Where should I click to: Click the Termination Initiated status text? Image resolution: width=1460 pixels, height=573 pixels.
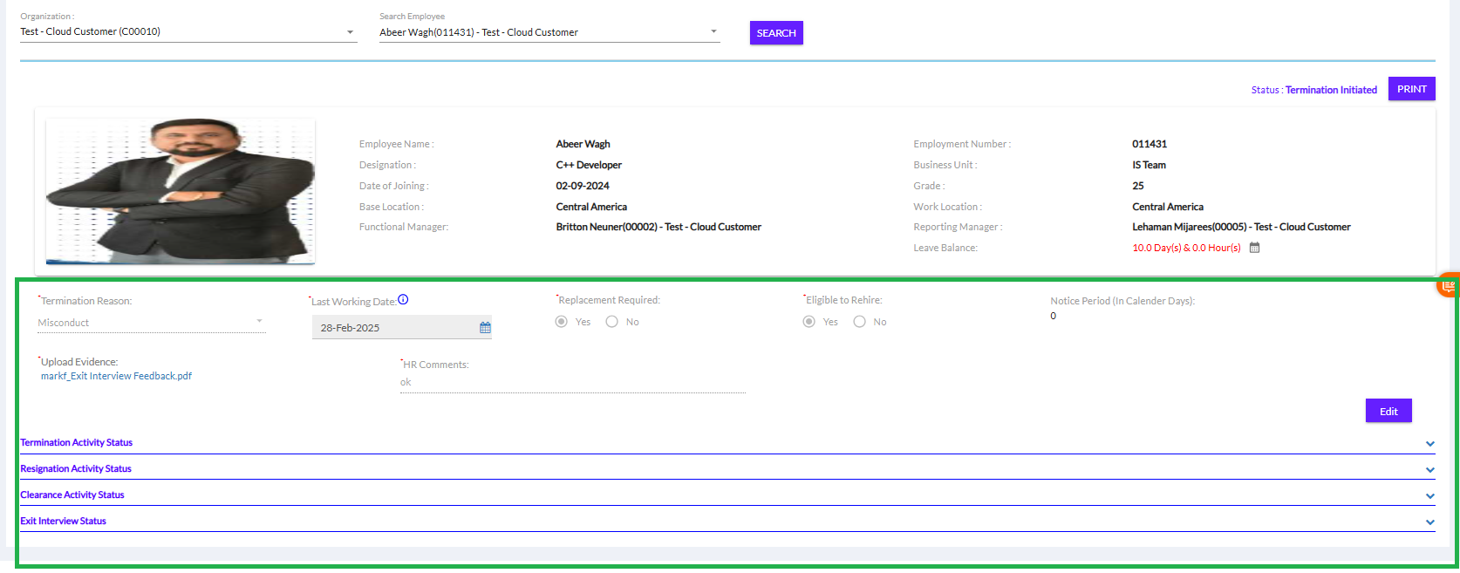click(1331, 90)
